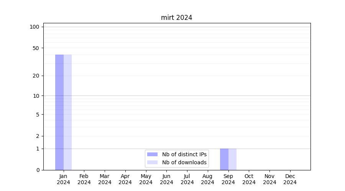The image size is (345, 191).
Task: Pick the 'Jun 2024' x-axis label
Action: (166, 179)
